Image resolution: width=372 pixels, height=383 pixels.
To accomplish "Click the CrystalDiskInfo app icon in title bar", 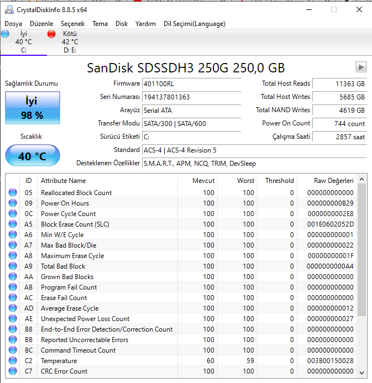I will click(9, 9).
